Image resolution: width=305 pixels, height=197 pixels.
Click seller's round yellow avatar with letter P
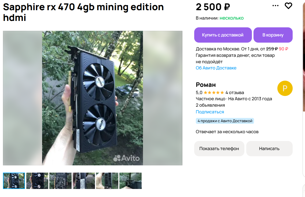(x=285, y=88)
